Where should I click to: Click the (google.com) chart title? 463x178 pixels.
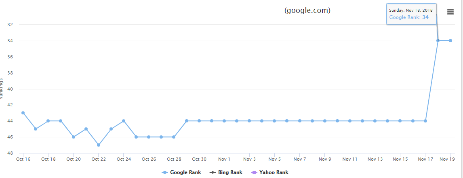307,10
